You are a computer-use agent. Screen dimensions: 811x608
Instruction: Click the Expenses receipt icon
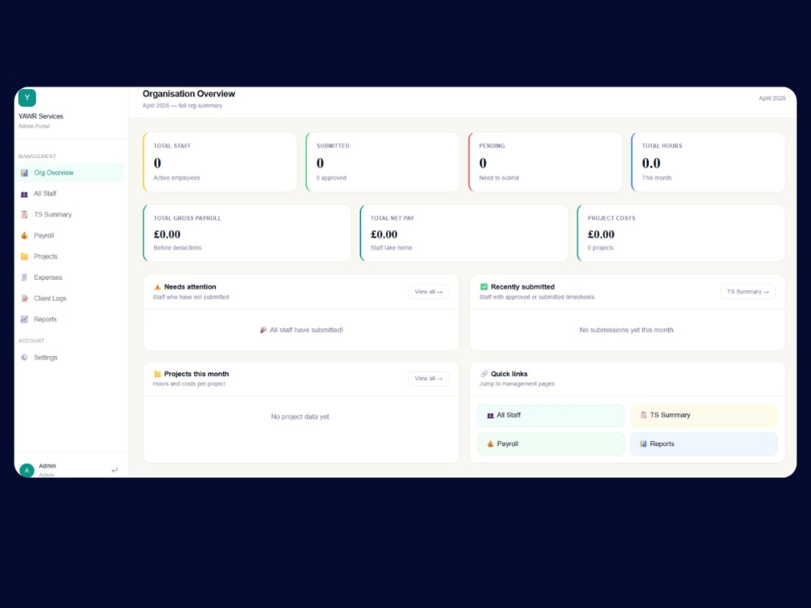(x=24, y=277)
